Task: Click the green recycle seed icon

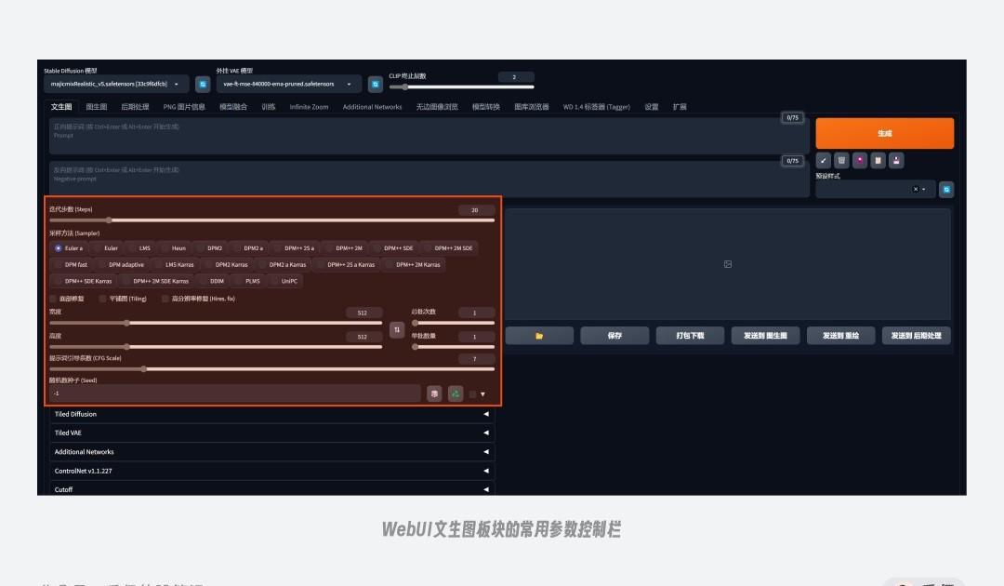Action: (456, 393)
